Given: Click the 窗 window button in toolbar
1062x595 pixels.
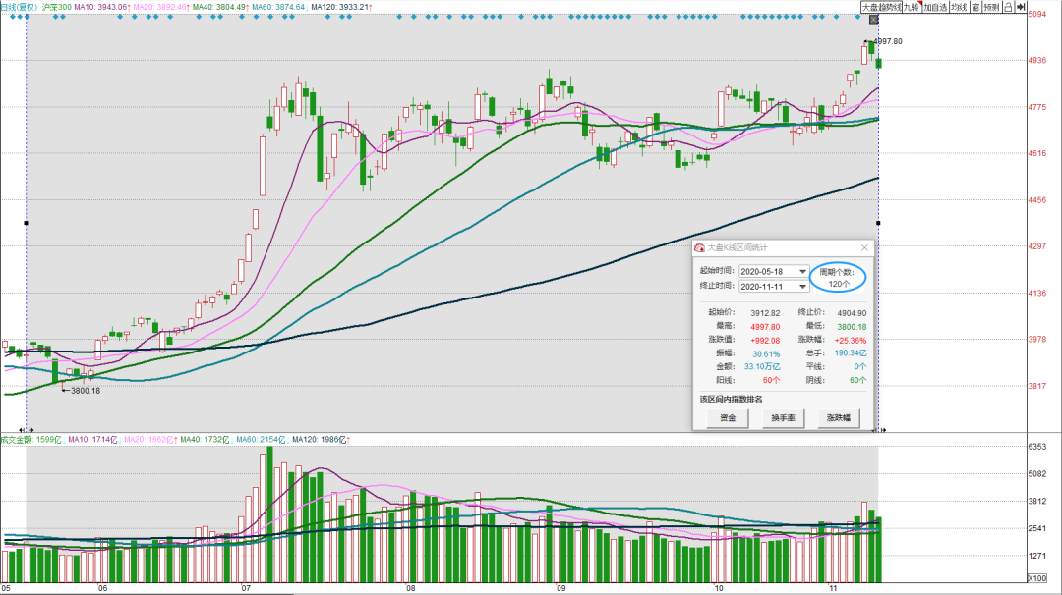Looking at the screenshot, I should (x=975, y=7).
